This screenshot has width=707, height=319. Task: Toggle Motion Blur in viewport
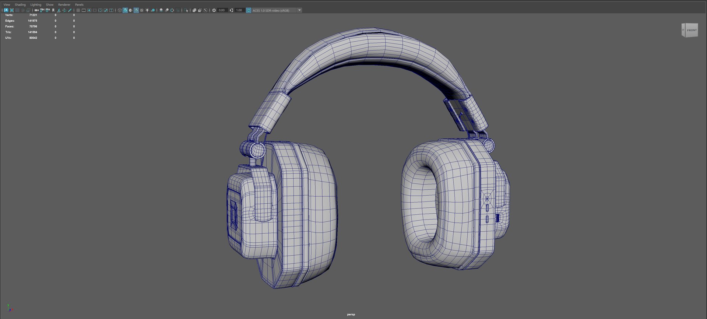(167, 10)
